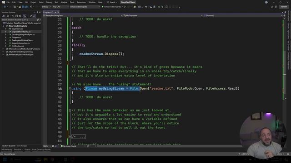Screen dimensions: 291x163
Task: Open the Debug configuration dropdown
Action: (46, 7)
